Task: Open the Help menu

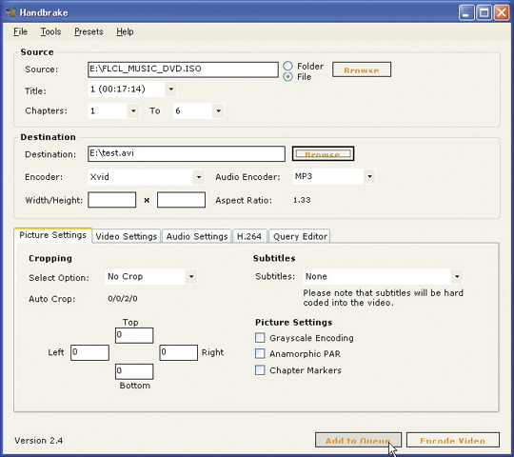Action: 125,31
